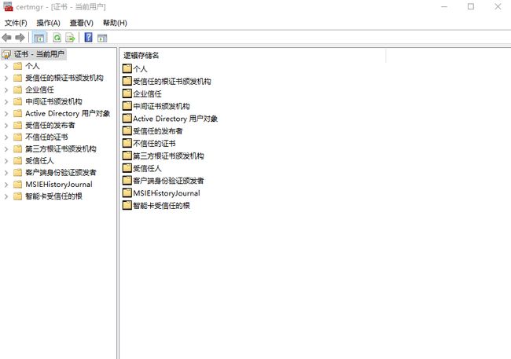This screenshot has height=359, width=511.
Task: Click 企业信任 folder icon in right pane
Action: [127, 93]
